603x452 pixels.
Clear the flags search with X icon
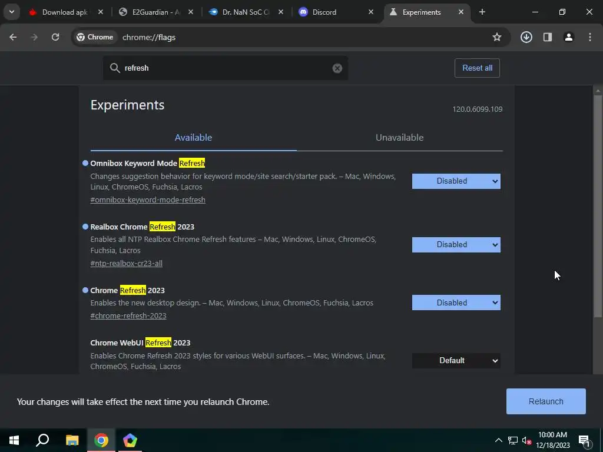(x=337, y=68)
